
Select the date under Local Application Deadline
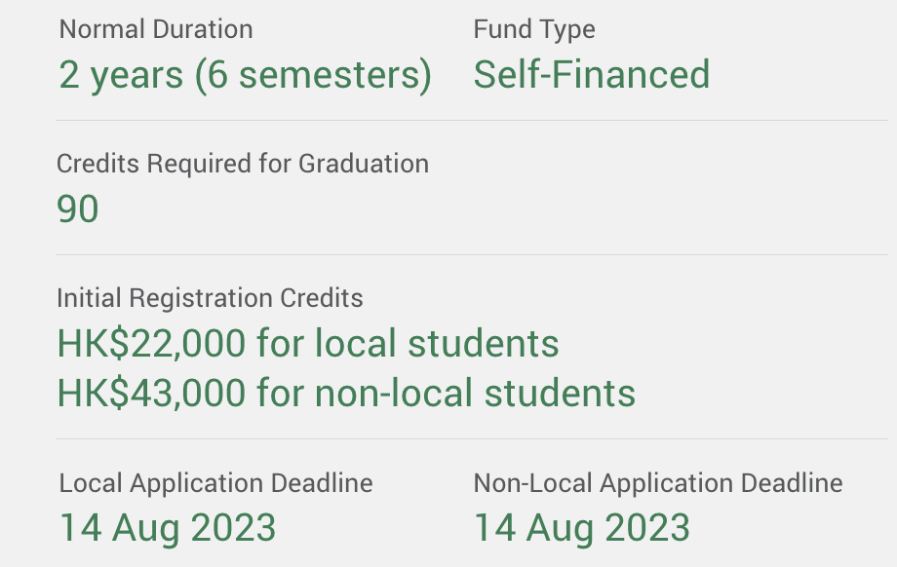168,528
